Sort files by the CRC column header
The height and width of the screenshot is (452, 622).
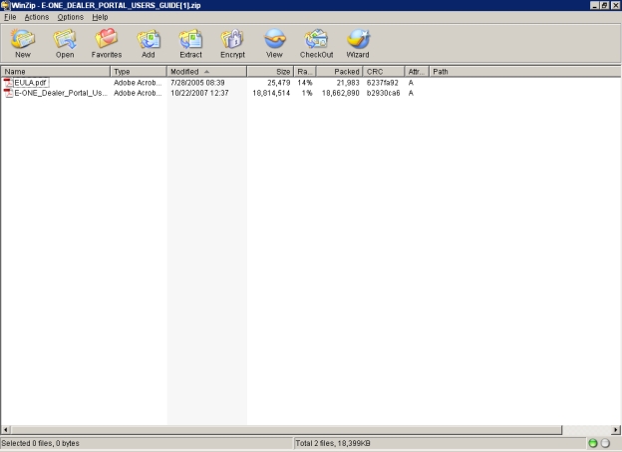click(x=384, y=72)
